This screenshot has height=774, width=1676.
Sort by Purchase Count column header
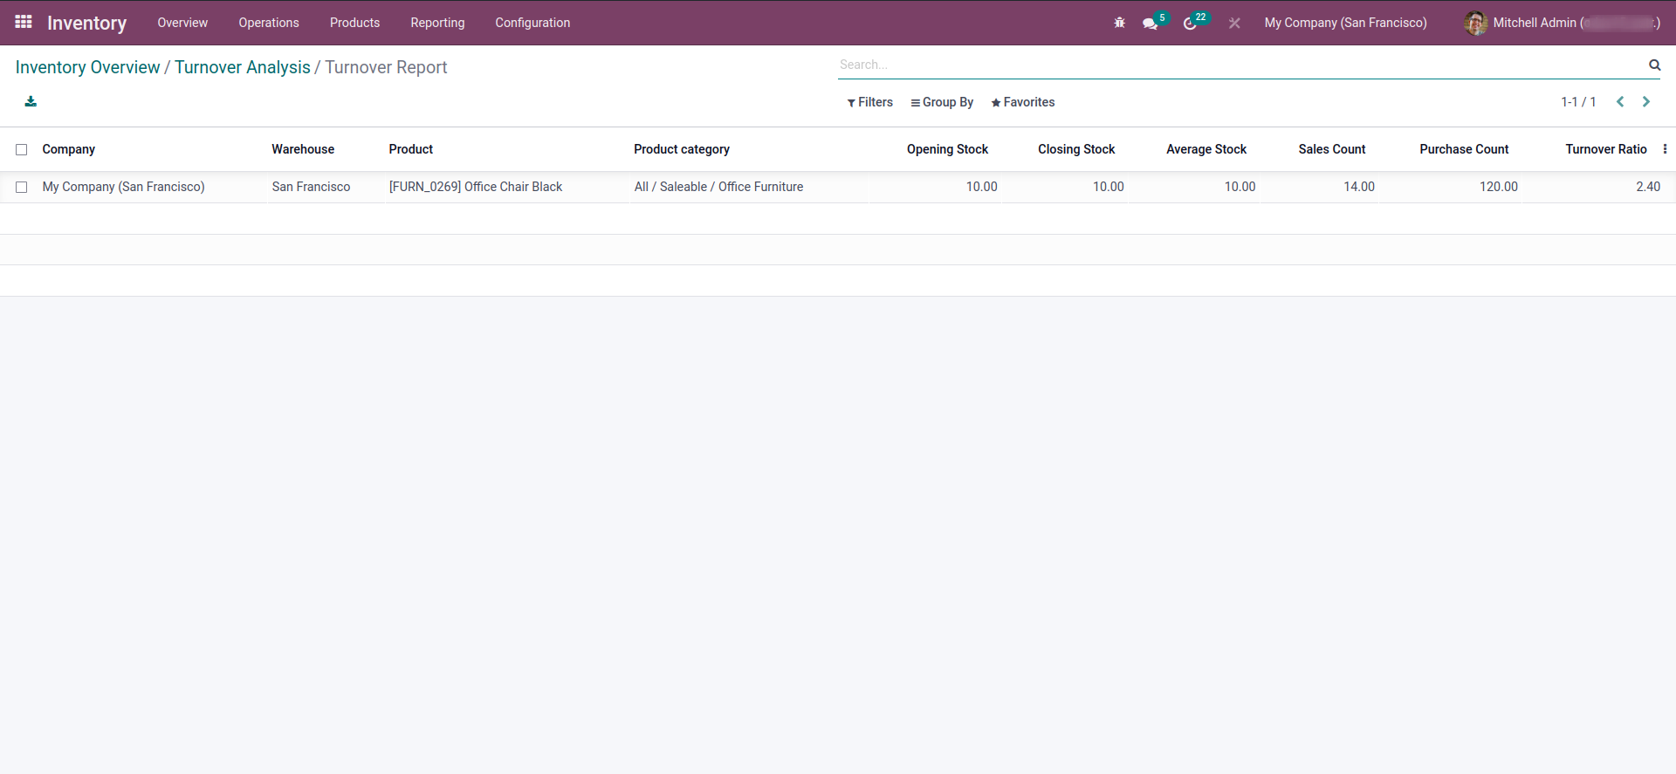[1464, 149]
